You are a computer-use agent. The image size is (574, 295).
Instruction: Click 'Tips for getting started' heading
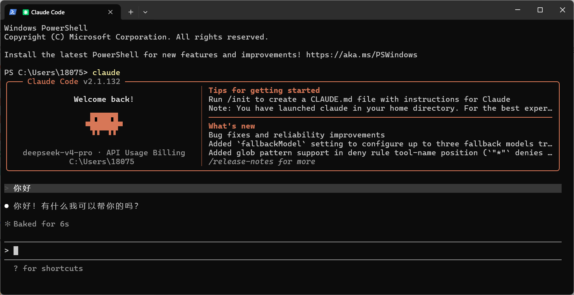pos(264,90)
